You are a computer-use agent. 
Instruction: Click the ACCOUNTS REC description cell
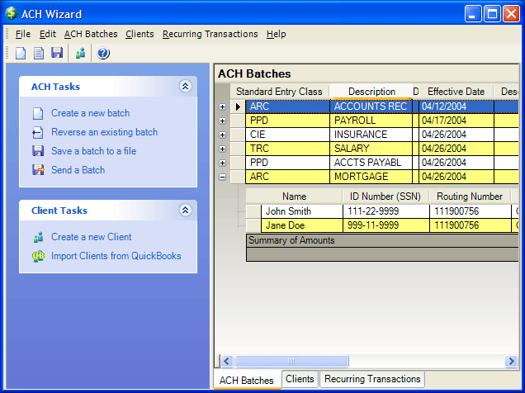click(x=371, y=107)
